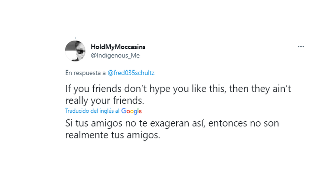Open the @Indigenous_Me handle link
Screen dimensions: 313x176
click(115, 55)
